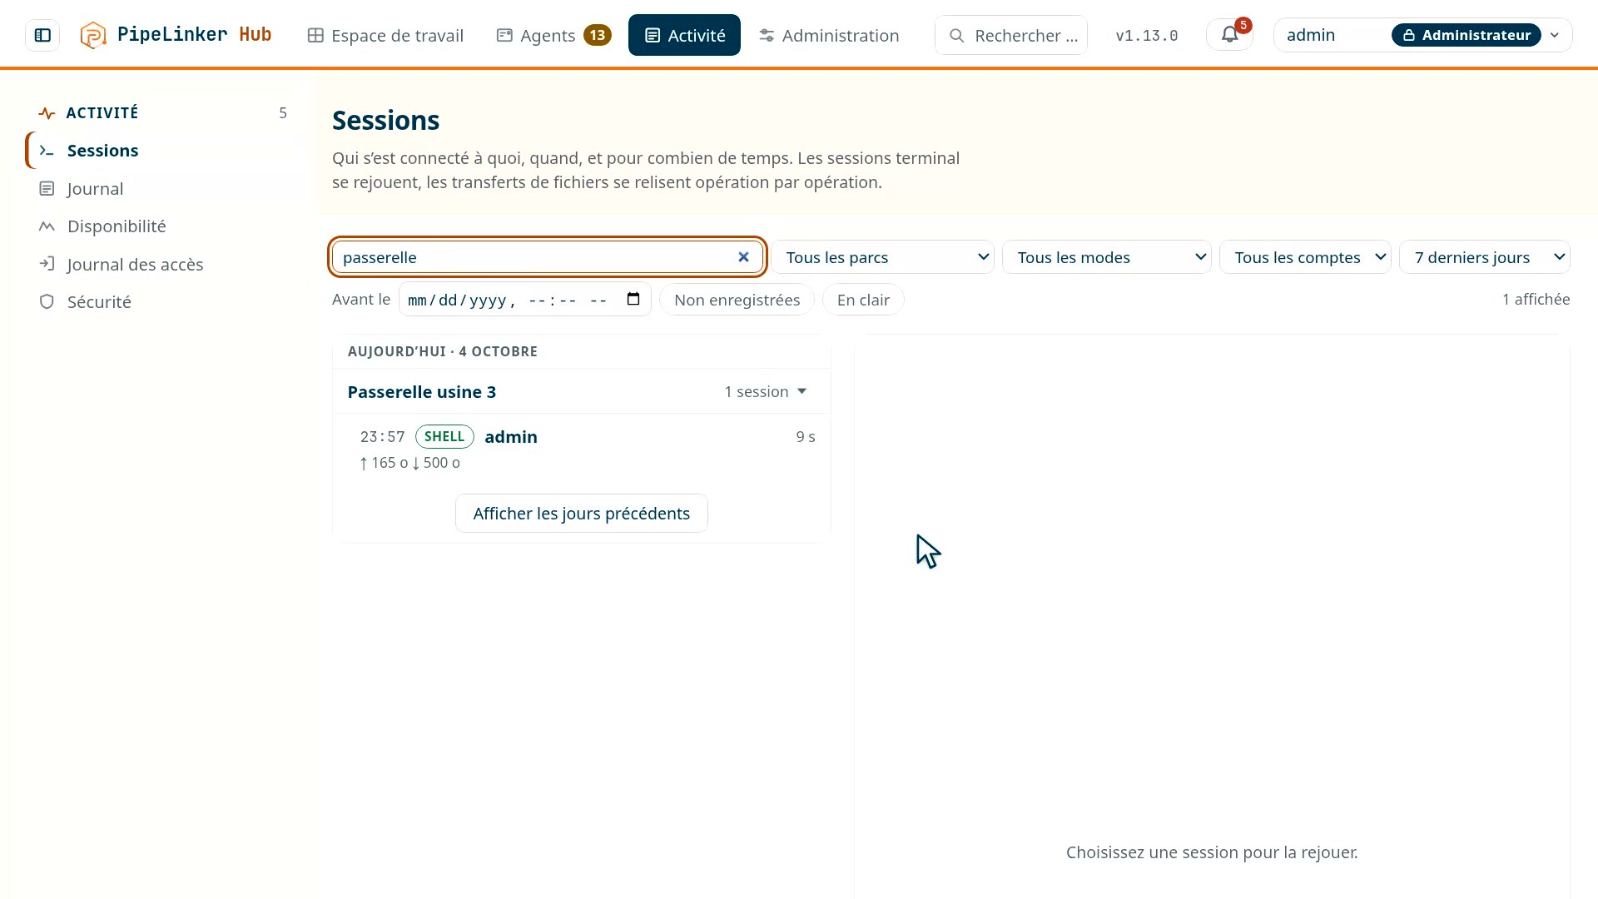The image size is (1598, 899).
Task: Toggle the sidebar panel icon
Action: coord(42,35)
